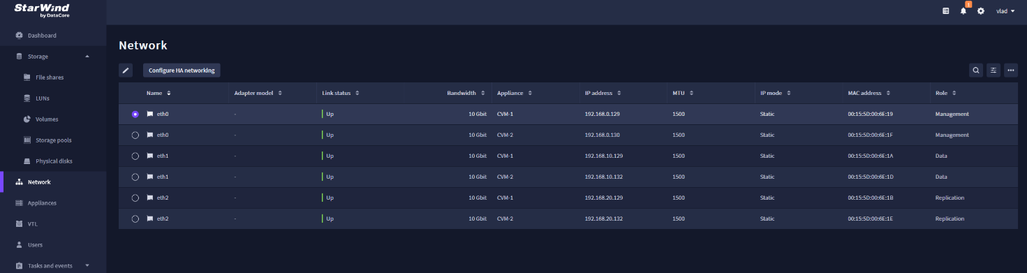Screen dimensions: 1027x273
Task: Open File shares menu item
Action: click(50, 78)
